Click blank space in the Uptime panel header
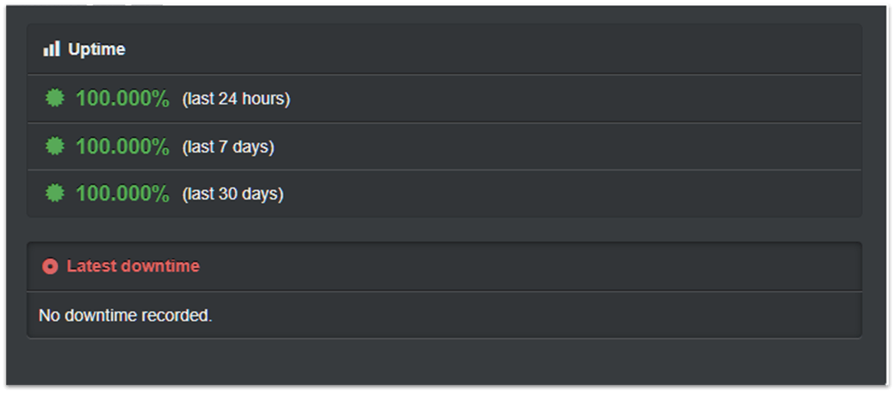Image resolution: width=895 pixels, height=393 pixels. point(489,49)
